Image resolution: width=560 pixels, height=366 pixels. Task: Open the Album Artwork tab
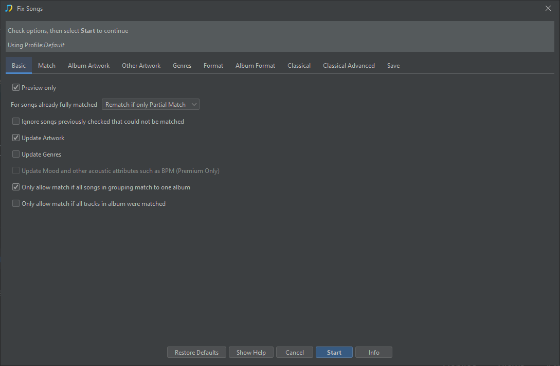tap(88, 66)
